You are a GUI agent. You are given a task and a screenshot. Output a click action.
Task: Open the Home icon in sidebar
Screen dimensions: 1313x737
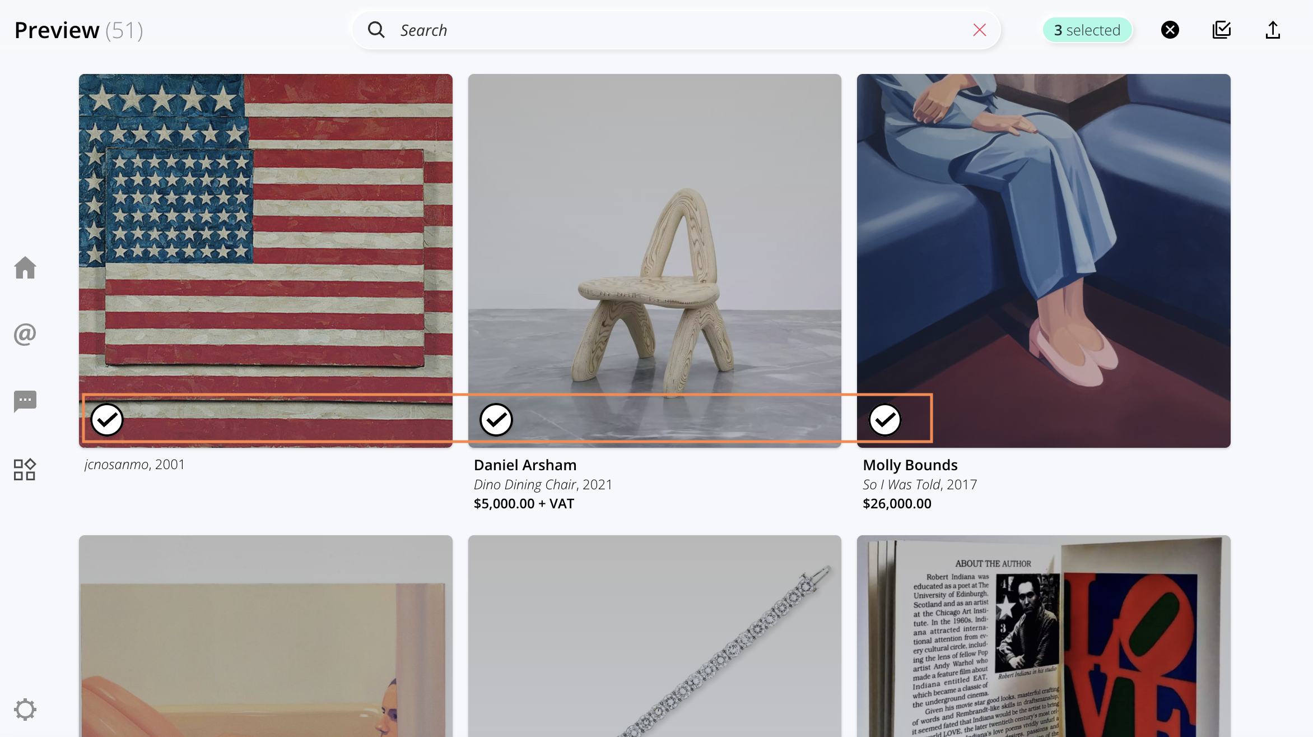click(25, 268)
